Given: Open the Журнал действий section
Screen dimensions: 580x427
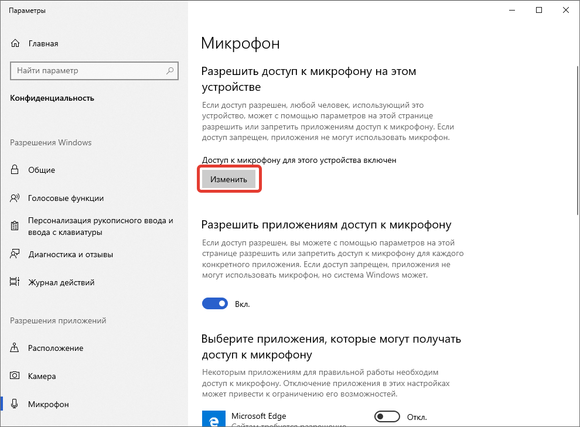Looking at the screenshot, I should pyautogui.click(x=61, y=282).
